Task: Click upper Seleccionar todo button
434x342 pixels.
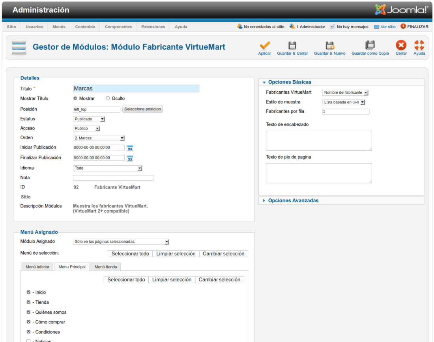Action: pos(130,254)
